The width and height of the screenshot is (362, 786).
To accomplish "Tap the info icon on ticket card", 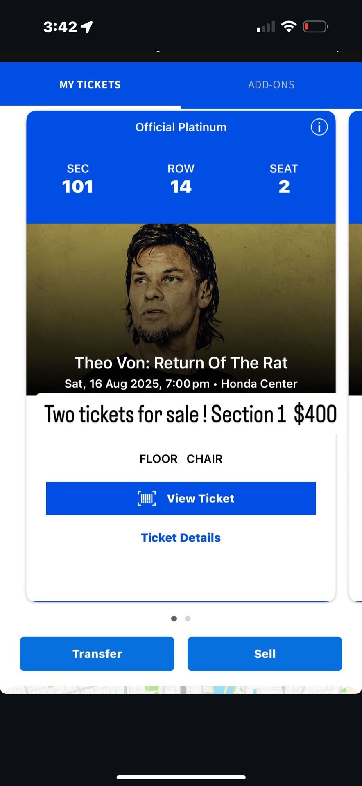I will (x=319, y=127).
